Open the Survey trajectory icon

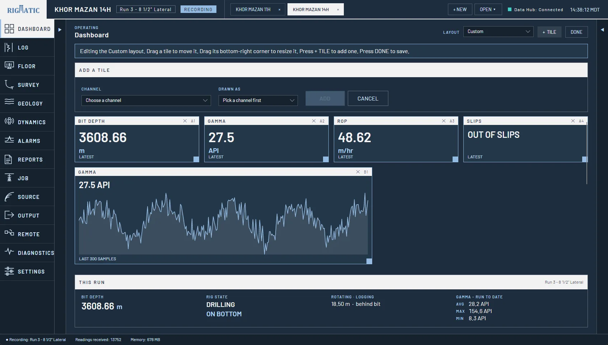pyautogui.click(x=9, y=85)
